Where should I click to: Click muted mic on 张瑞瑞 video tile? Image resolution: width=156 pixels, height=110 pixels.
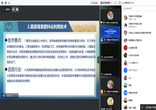point(105,91)
